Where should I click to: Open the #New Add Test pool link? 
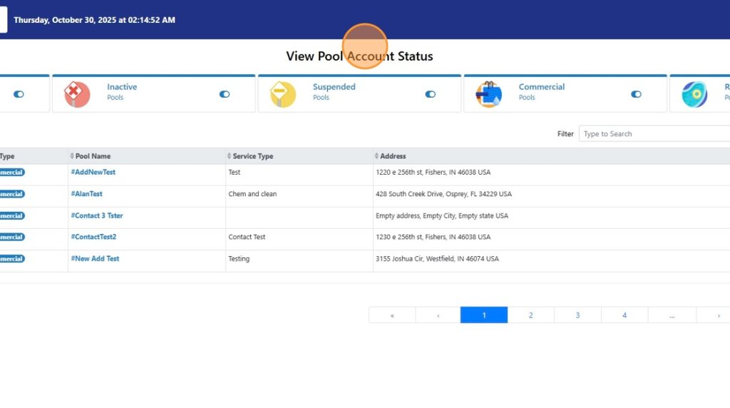coord(95,259)
